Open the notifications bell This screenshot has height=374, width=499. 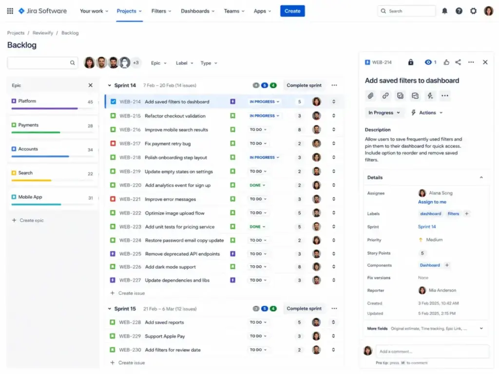[444, 11]
